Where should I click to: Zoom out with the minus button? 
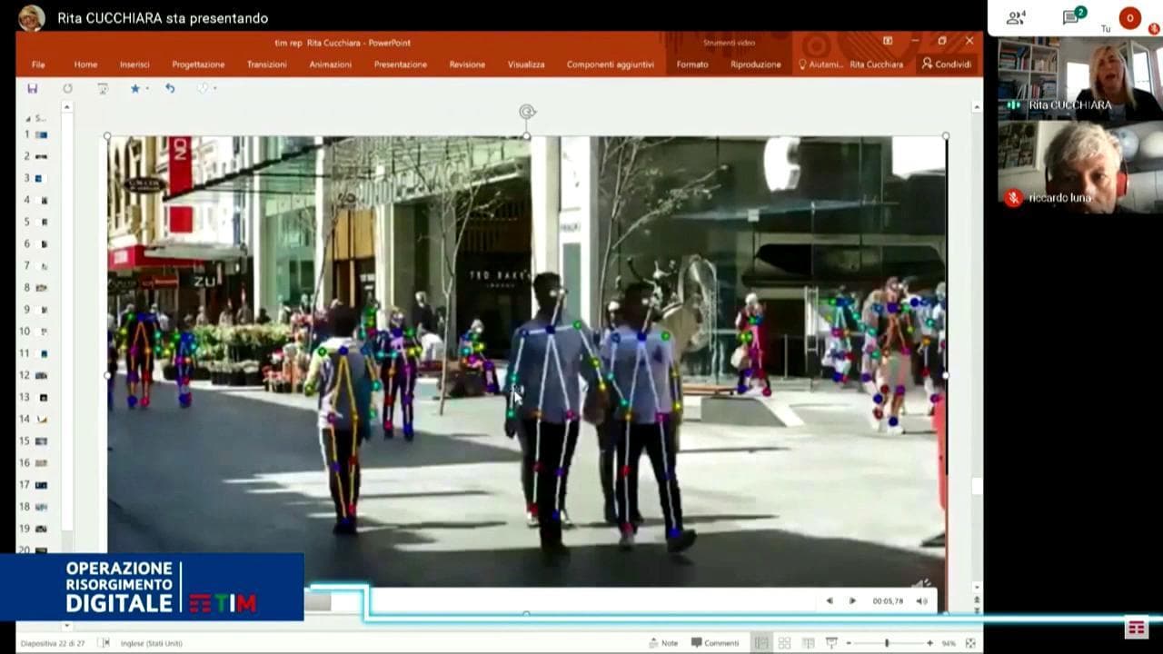click(849, 643)
